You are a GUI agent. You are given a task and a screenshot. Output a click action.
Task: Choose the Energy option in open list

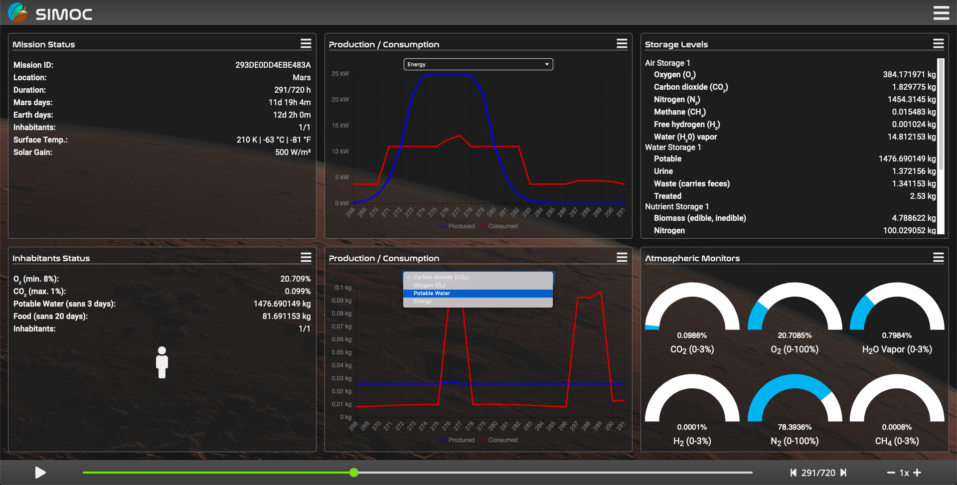(422, 301)
